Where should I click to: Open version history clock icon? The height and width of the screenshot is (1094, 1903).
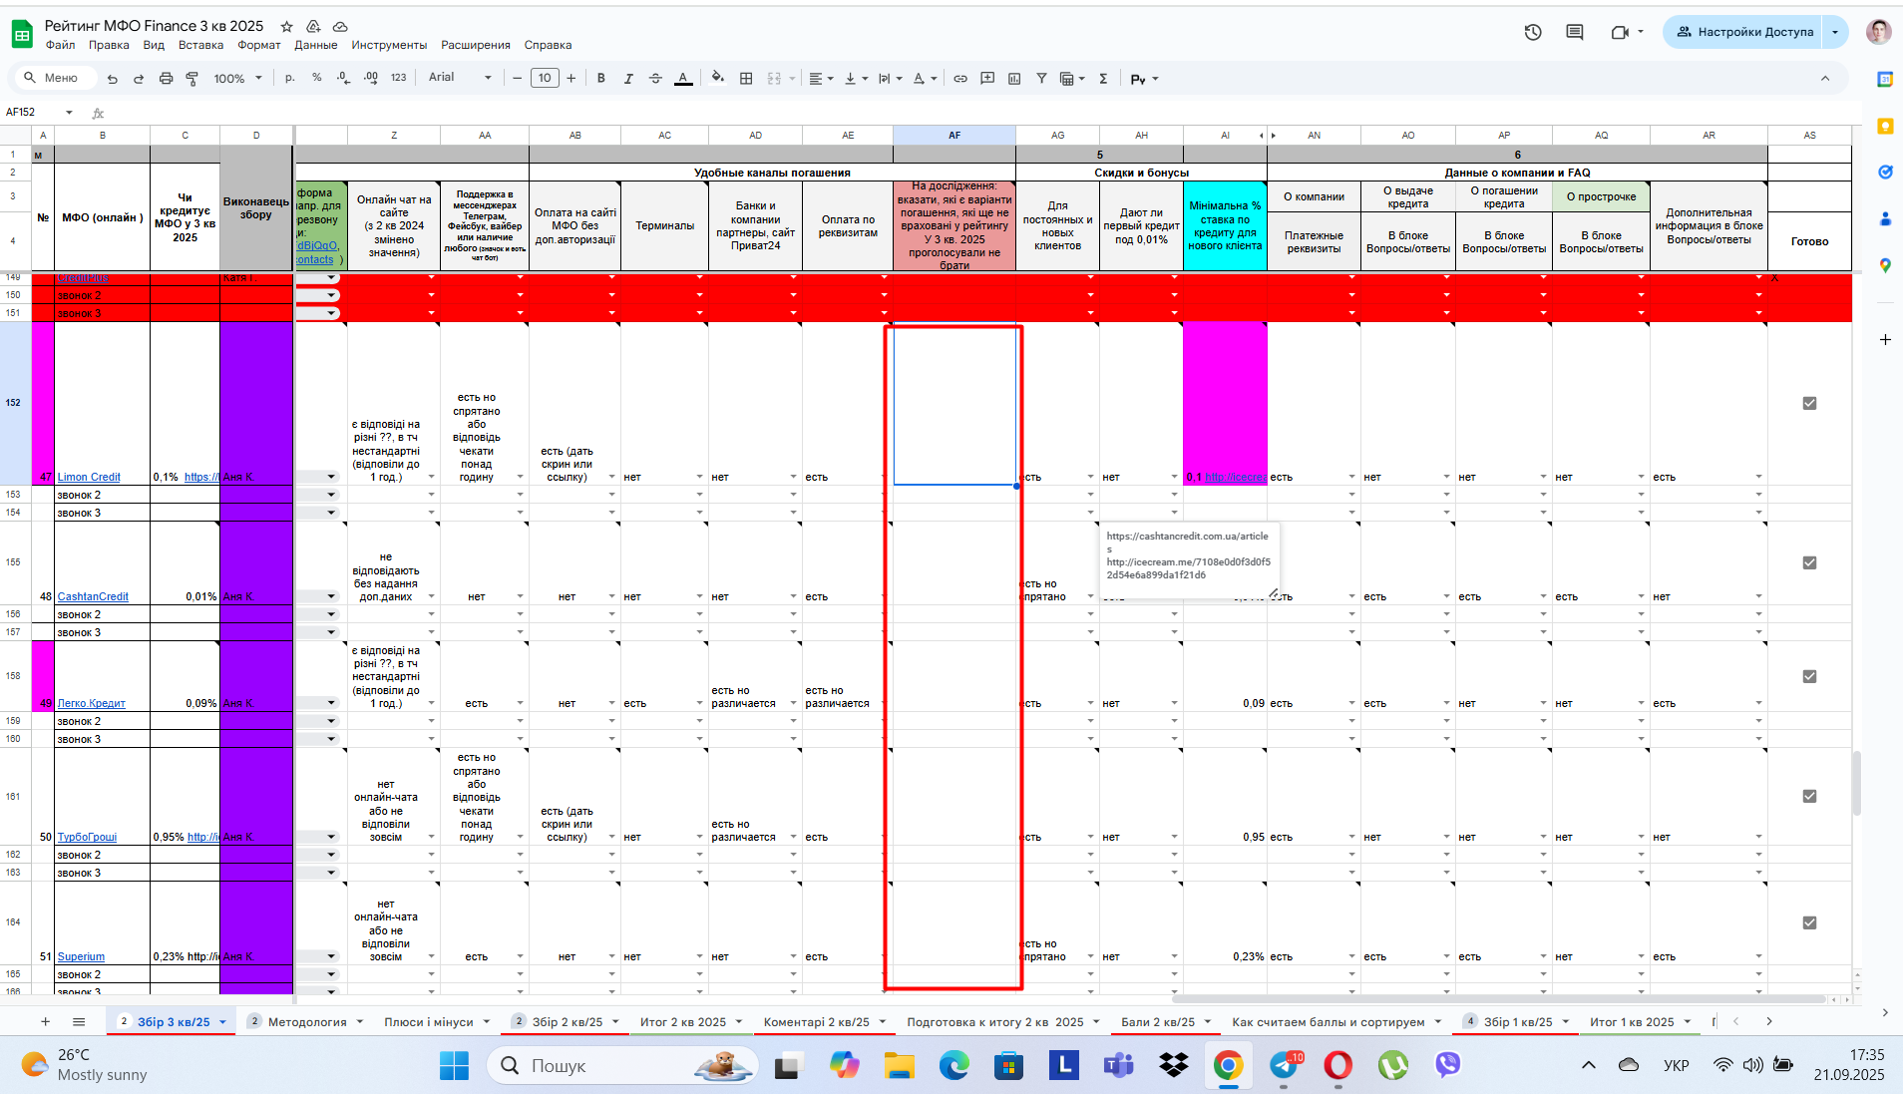1533,32
